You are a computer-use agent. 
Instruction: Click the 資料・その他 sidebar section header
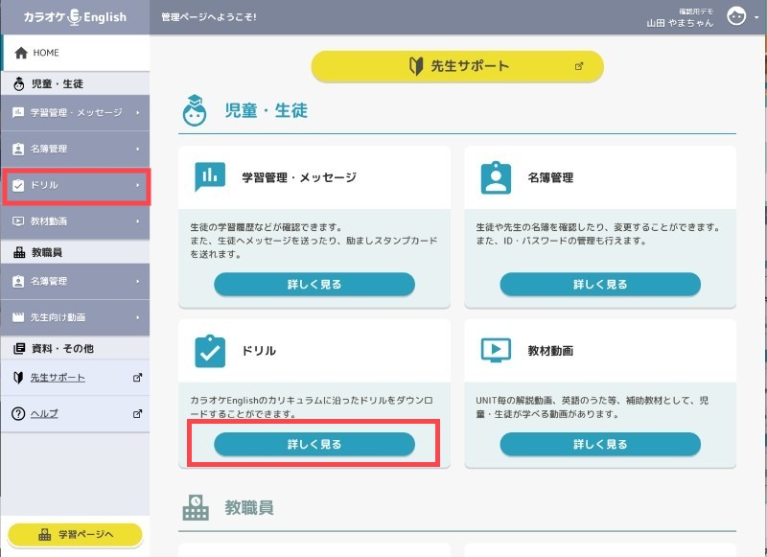tap(76, 348)
